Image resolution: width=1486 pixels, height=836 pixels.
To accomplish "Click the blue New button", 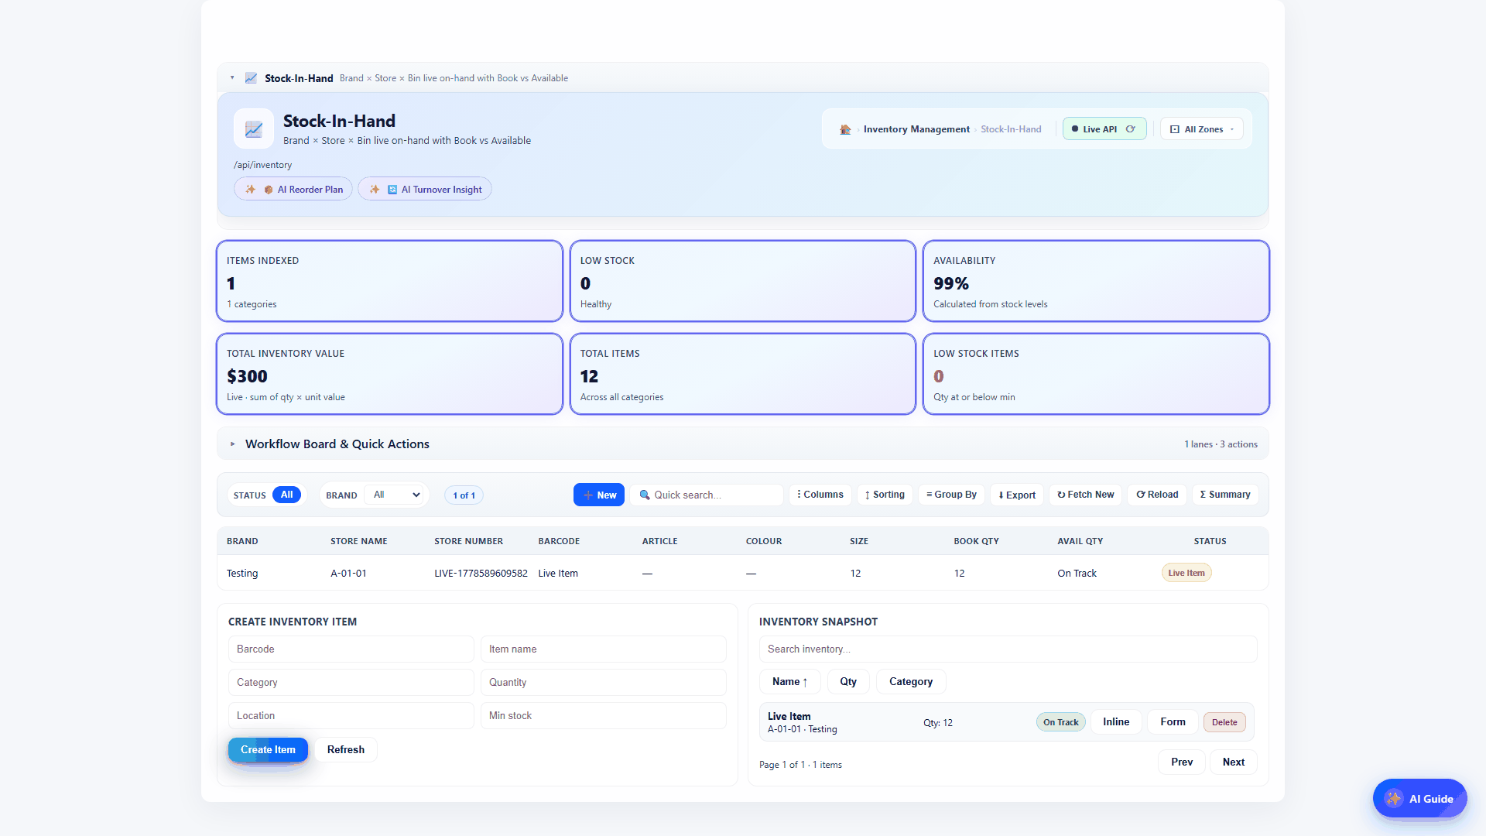I will [x=599, y=495].
